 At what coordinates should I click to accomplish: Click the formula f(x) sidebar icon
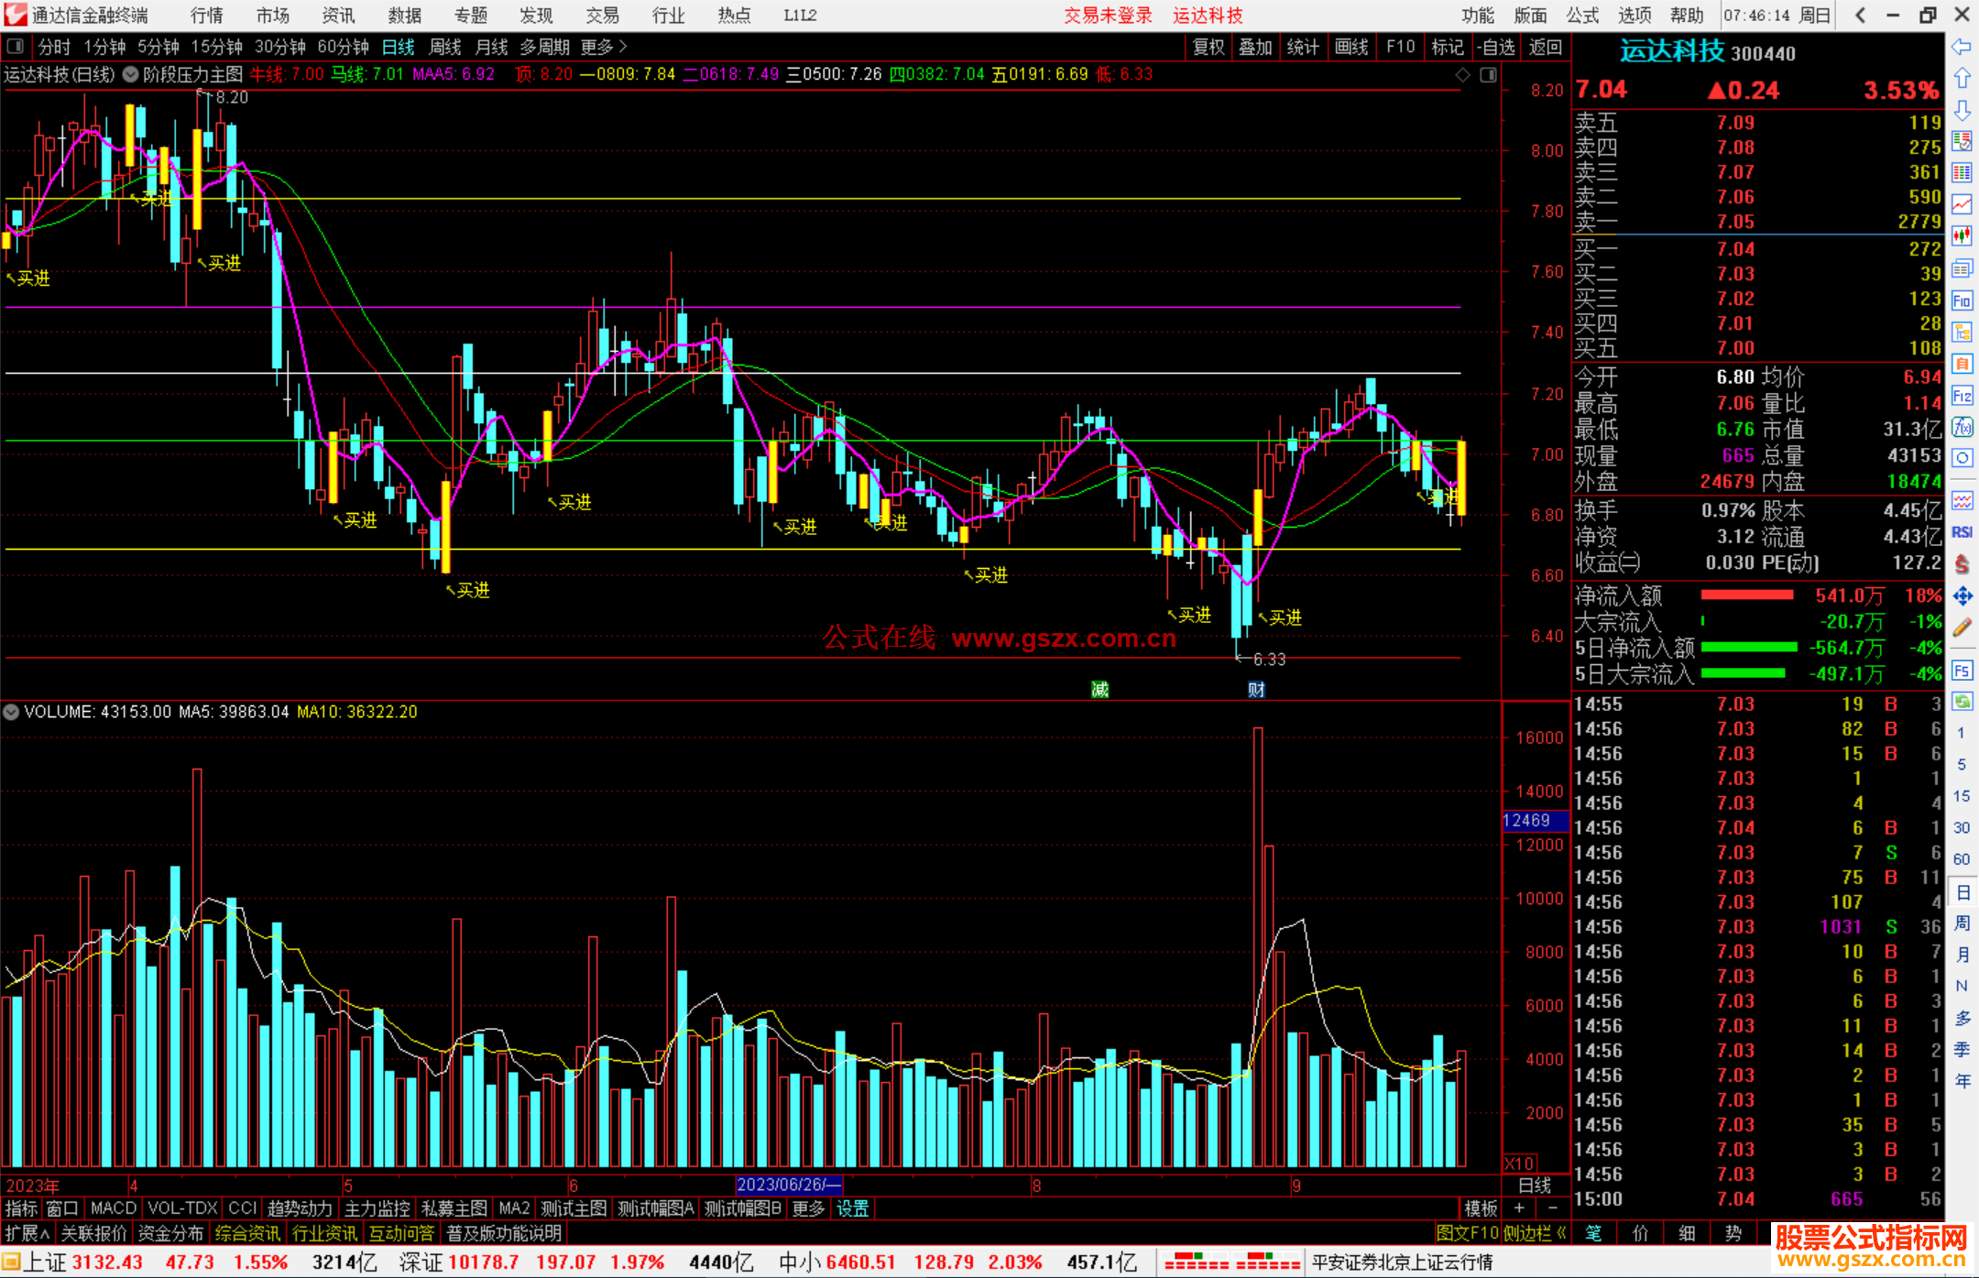point(1962,427)
